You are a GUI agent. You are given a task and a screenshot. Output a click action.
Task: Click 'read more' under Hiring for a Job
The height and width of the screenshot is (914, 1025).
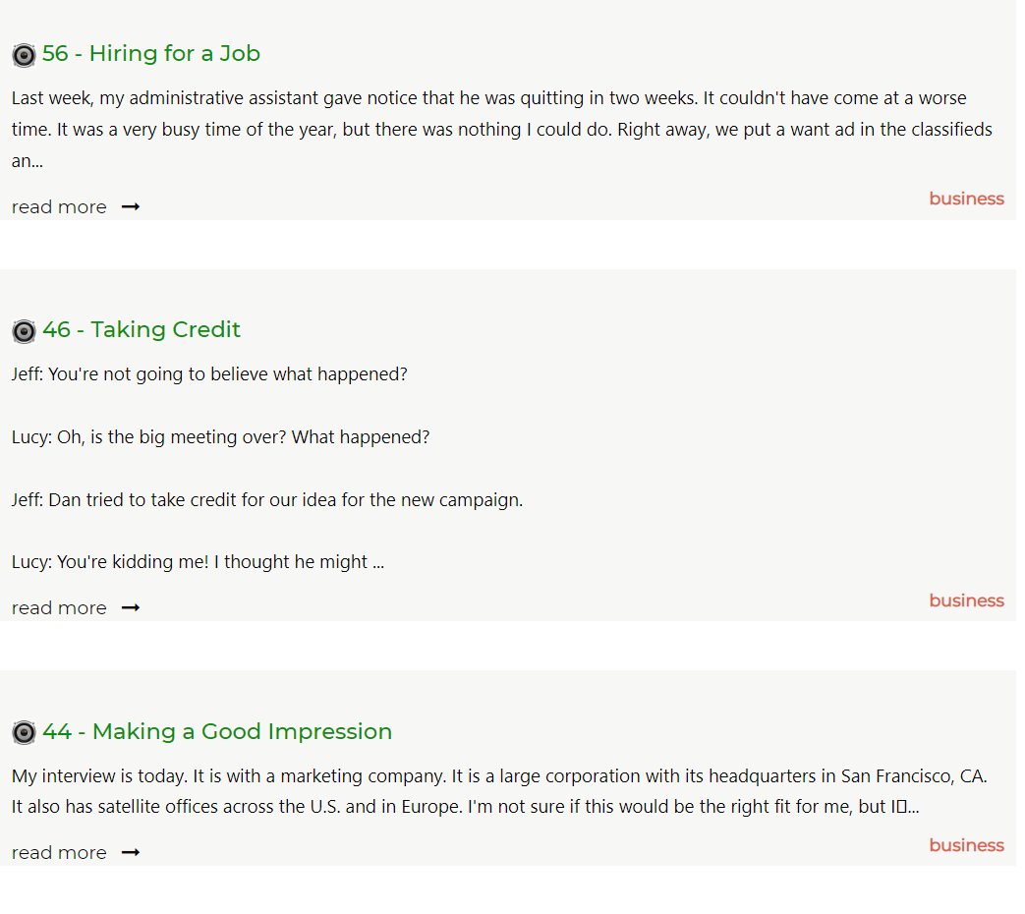[59, 207]
